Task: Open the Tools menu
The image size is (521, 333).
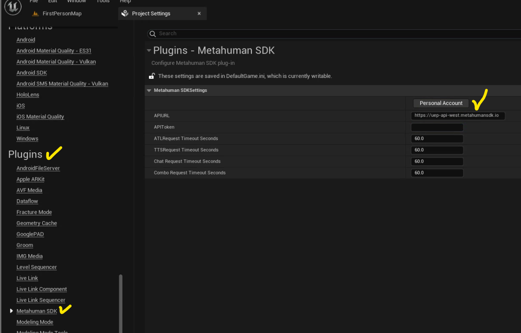Action: 103,1
